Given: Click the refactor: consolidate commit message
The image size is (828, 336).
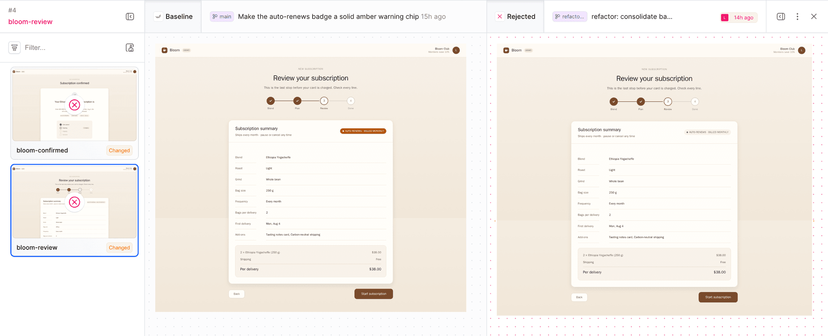Looking at the screenshot, I should pos(632,16).
